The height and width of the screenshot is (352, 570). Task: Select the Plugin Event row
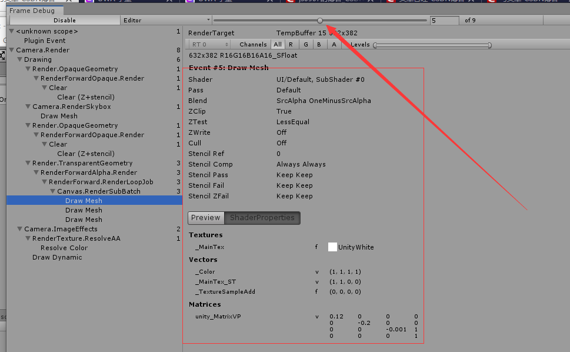94,41
